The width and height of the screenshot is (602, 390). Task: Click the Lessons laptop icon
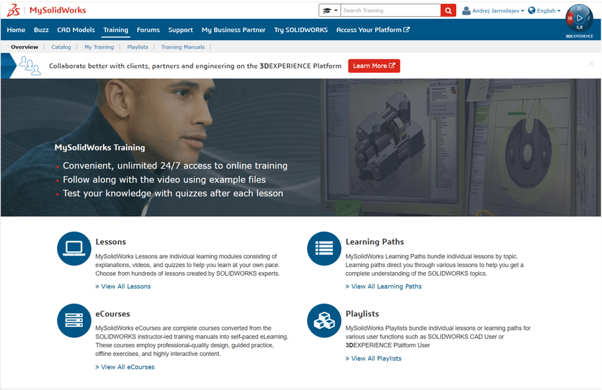pyautogui.click(x=74, y=248)
